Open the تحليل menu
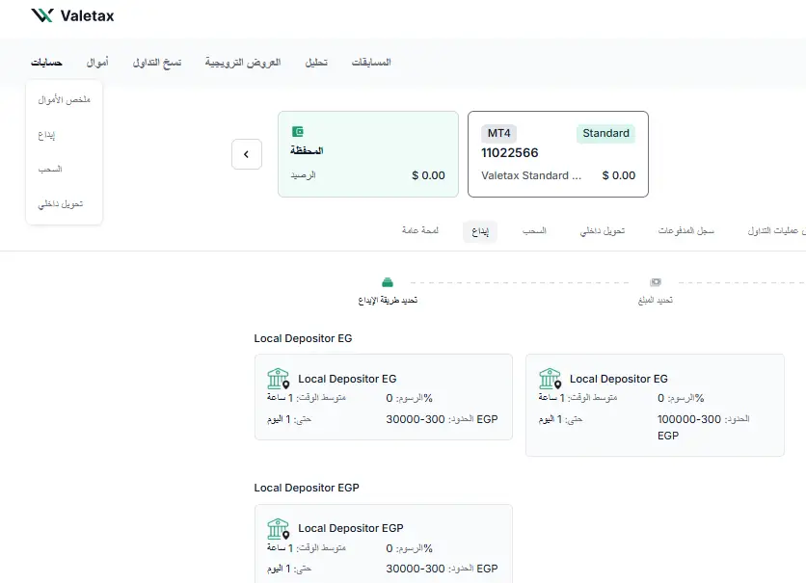Image resolution: width=806 pixels, height=583 pixels. (316, 62)
